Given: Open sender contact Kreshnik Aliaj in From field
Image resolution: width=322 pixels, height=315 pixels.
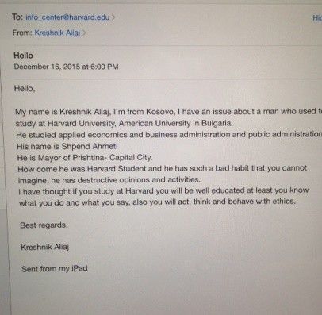Looking at the screenshot, I should pos(57,33).
